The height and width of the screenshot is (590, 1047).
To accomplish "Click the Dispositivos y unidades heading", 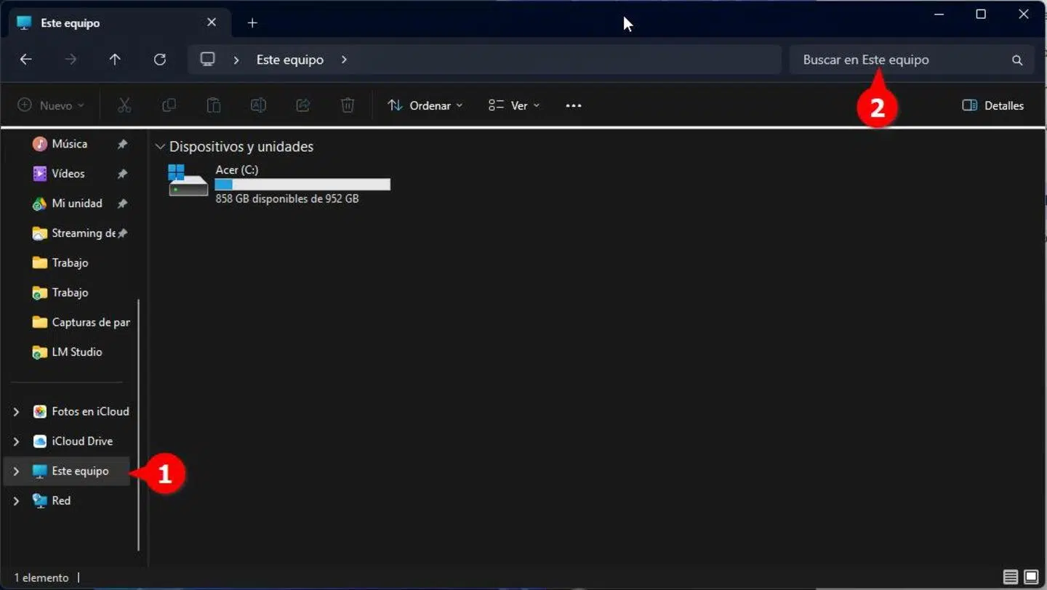I will coord(241,147).
